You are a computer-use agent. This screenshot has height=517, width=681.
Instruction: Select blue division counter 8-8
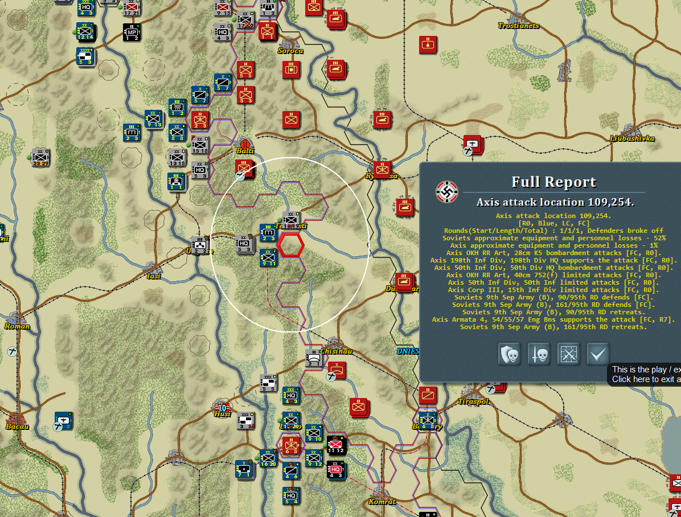(177, 133)
